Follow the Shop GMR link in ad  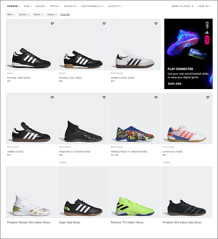pyautogui.click(x=175, y=83)
